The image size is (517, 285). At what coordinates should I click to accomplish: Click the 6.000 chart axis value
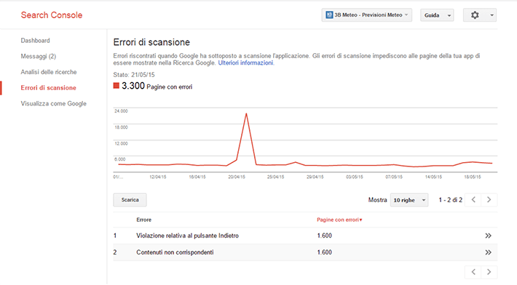point(120,159)
